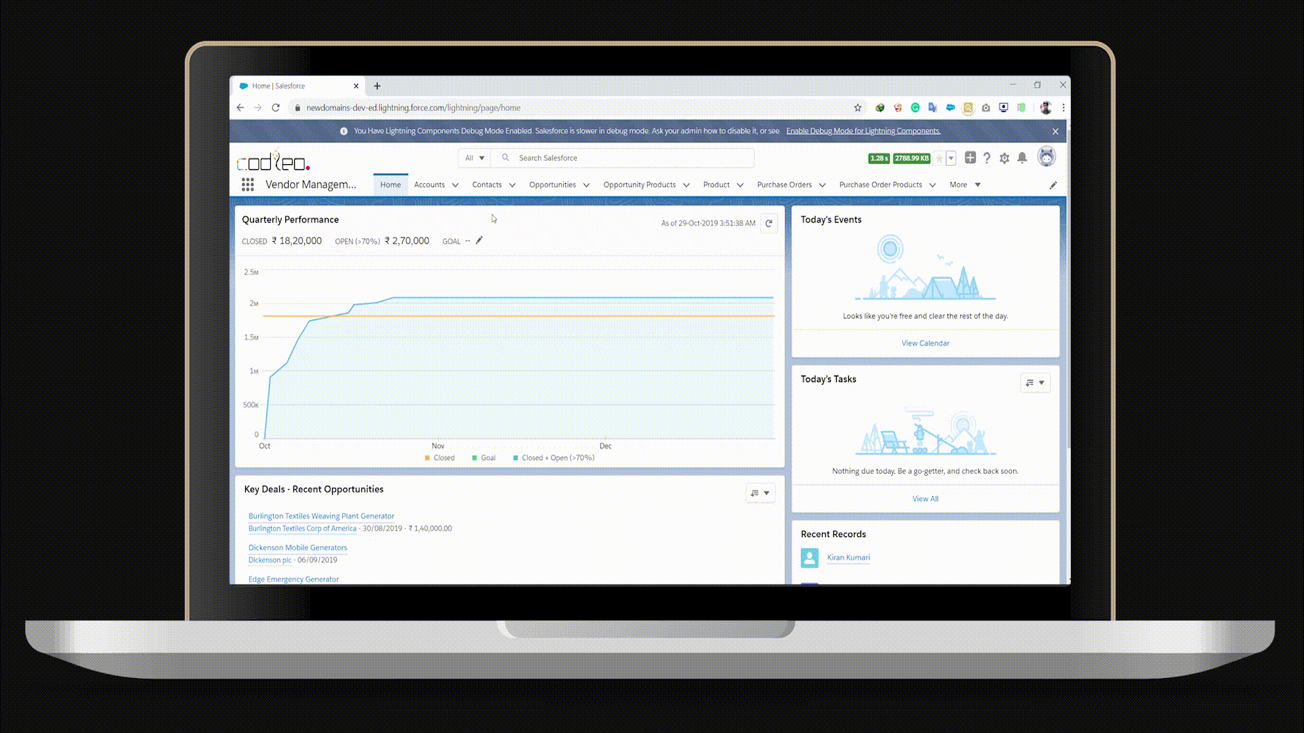Click the browser forward arrow
This screenshot has width=1304, height=733.
tap(257, 108)
